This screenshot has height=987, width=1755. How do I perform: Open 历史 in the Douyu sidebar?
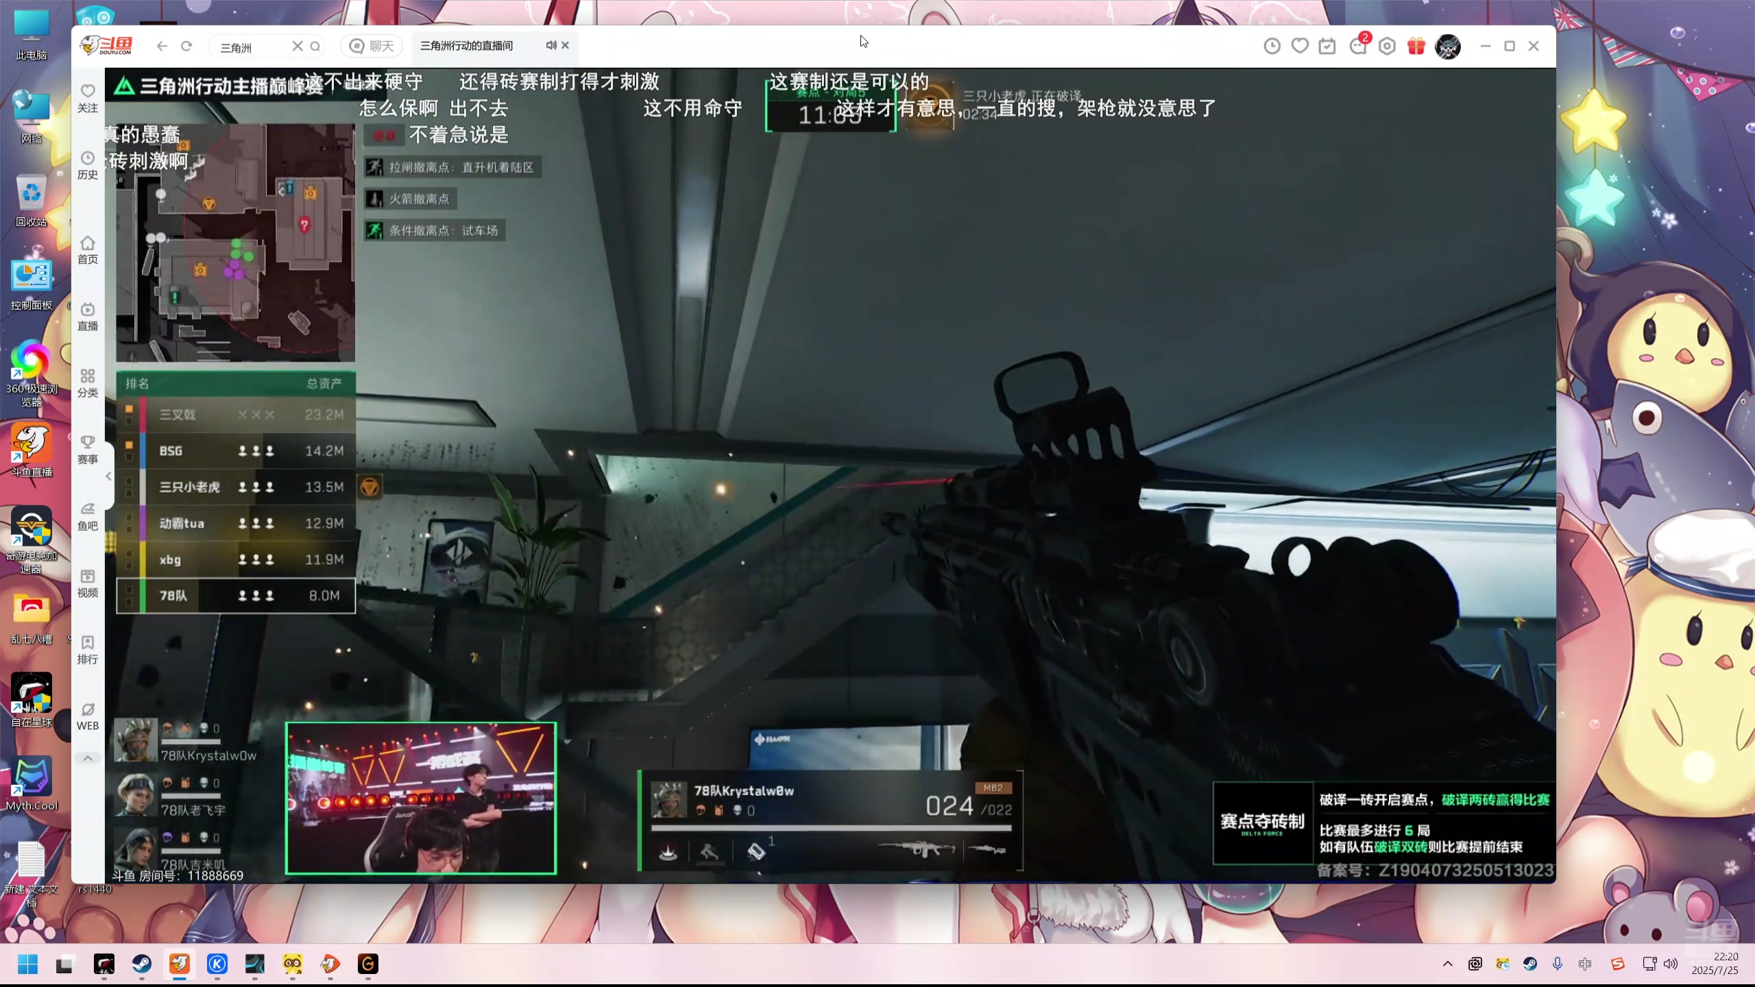pyautogui.click(x=88, y=165)
